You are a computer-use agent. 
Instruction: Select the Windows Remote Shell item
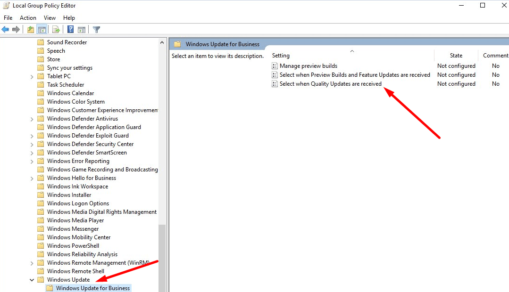point(75,271)
